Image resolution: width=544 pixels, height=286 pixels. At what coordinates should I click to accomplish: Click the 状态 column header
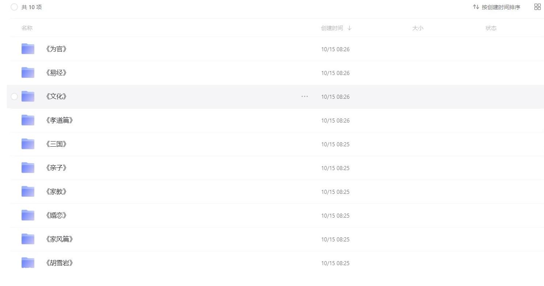point(491,28)
